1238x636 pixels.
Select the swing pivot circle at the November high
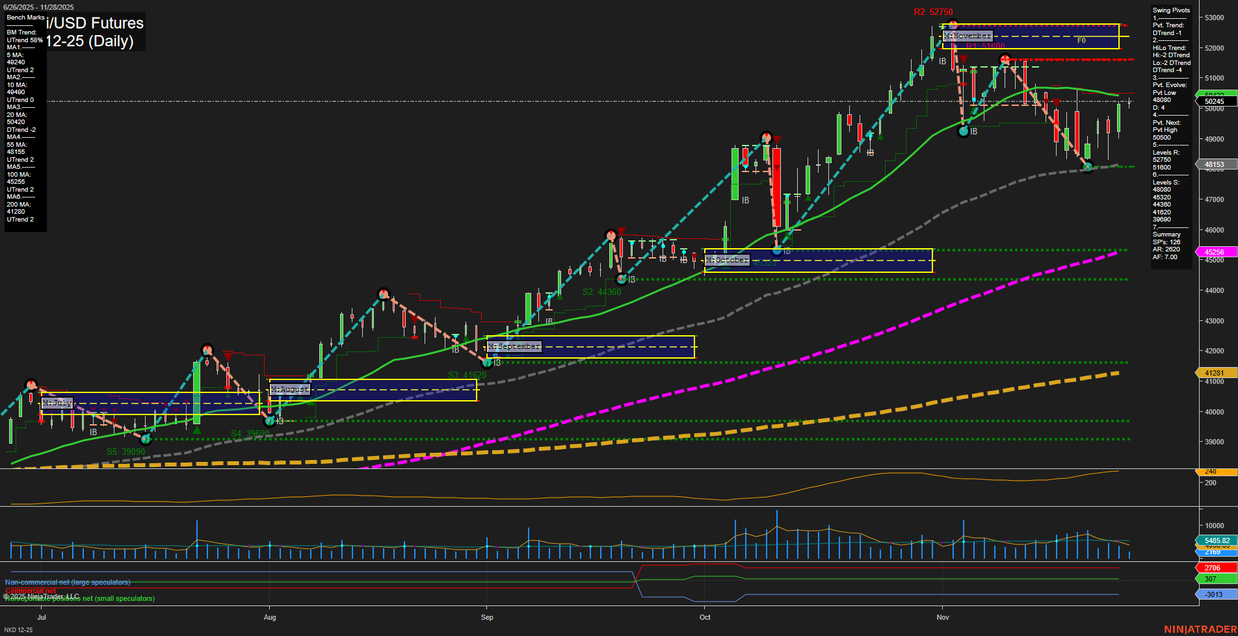pos(953,24)
